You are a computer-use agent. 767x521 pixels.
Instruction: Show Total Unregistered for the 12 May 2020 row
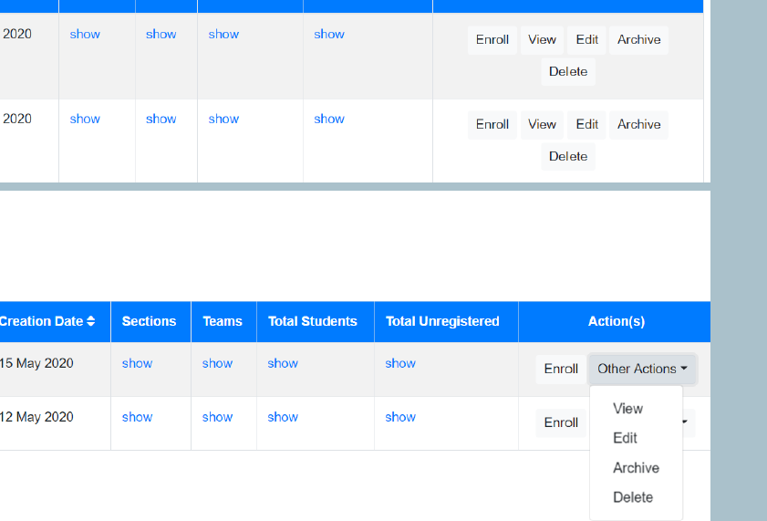point(400,417)
